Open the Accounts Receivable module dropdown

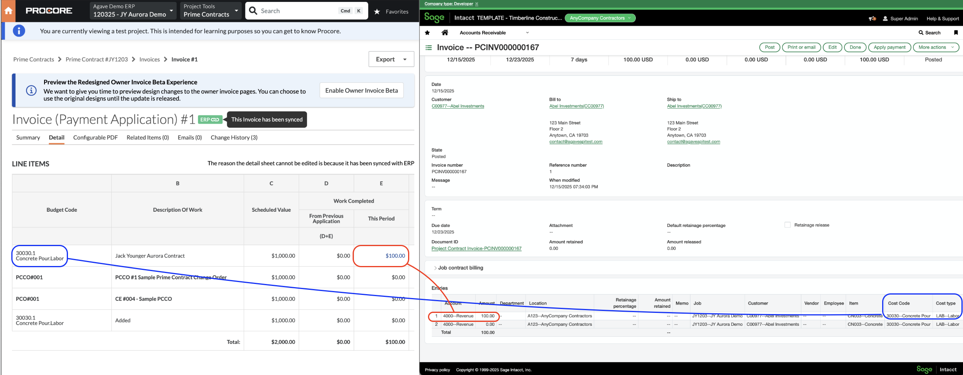[x=527, y=32]
